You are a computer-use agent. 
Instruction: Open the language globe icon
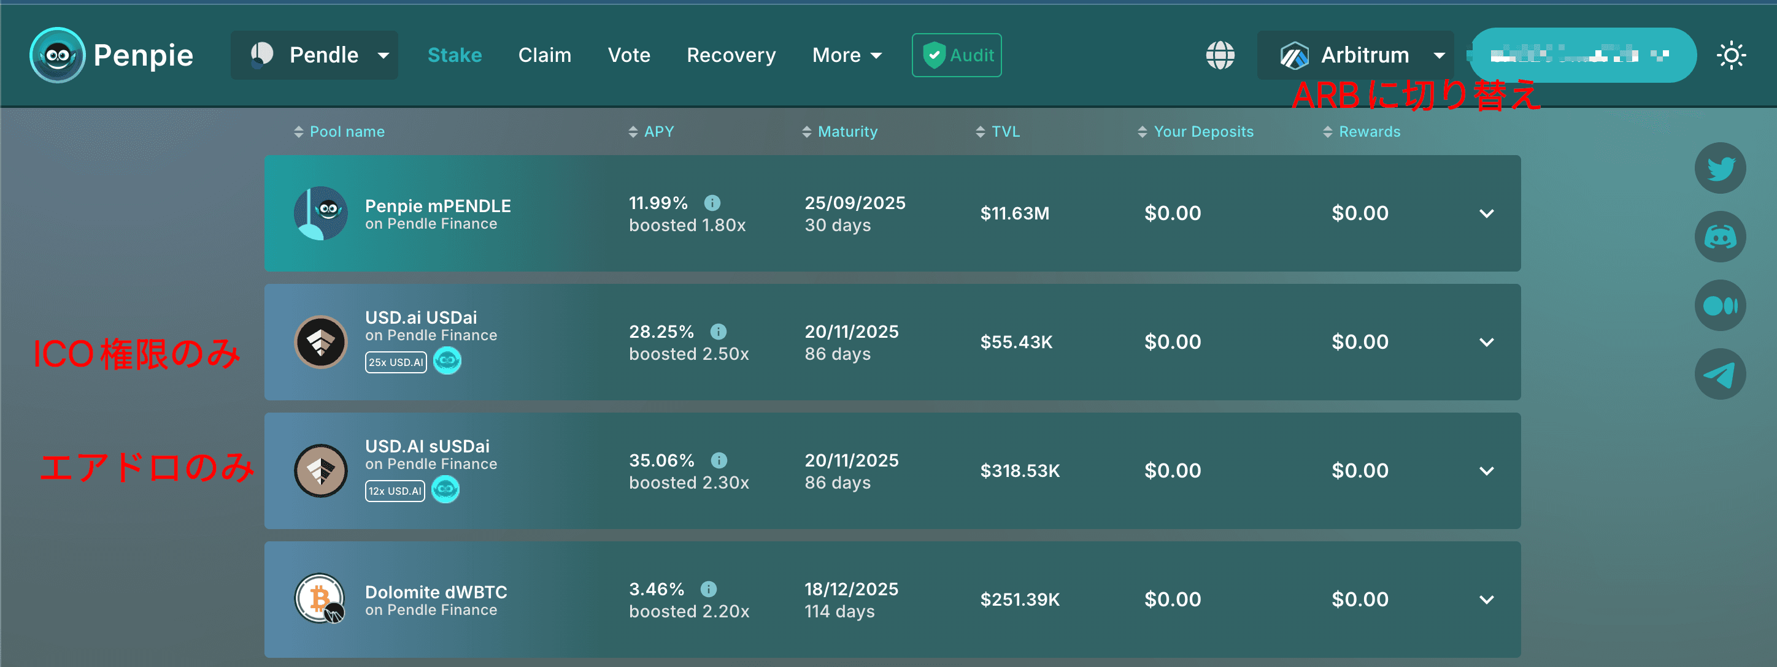pyautogui.click(x=1220, y=55)
